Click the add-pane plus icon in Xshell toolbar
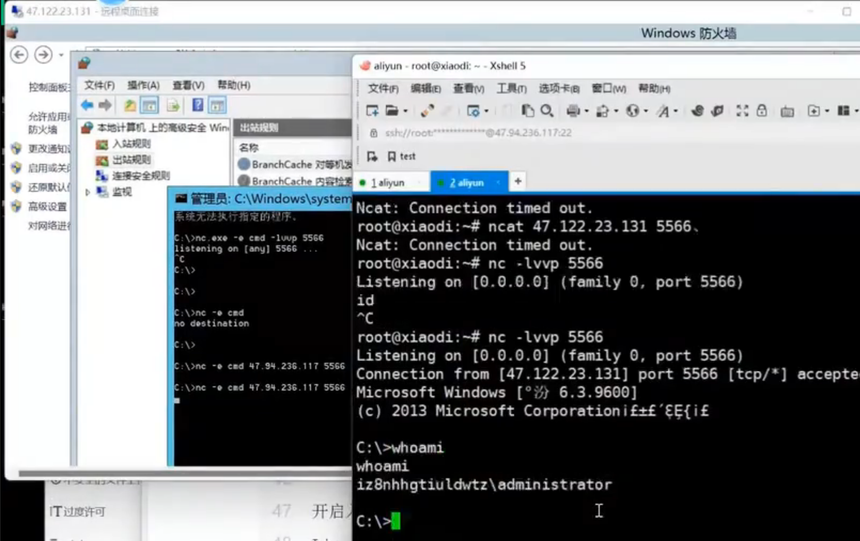Screen dimensions: 860x541 813,111
